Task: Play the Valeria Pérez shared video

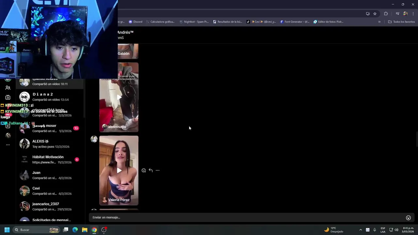Action: click(x=119, y=170)
